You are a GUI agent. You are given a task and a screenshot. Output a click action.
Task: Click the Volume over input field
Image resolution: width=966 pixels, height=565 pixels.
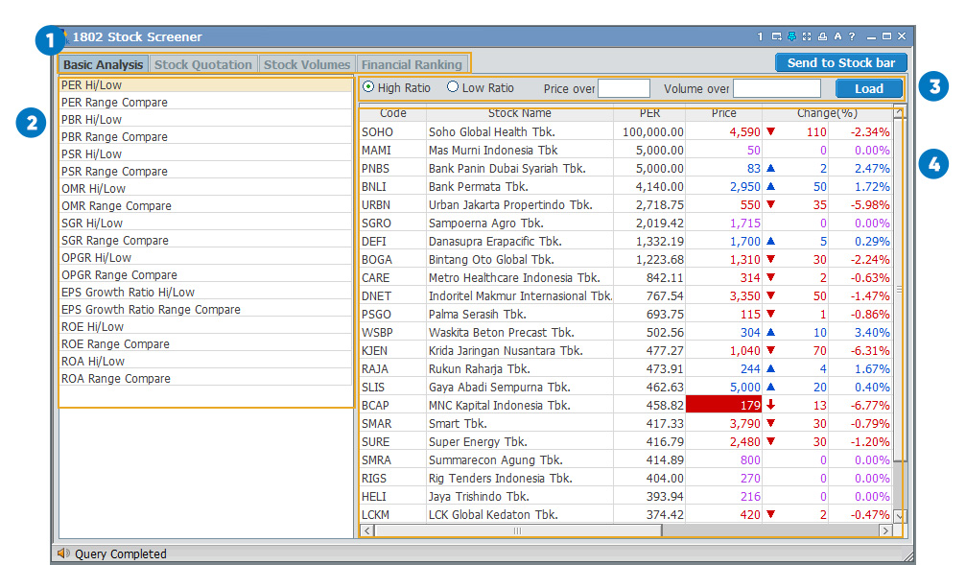click(776, 88)
